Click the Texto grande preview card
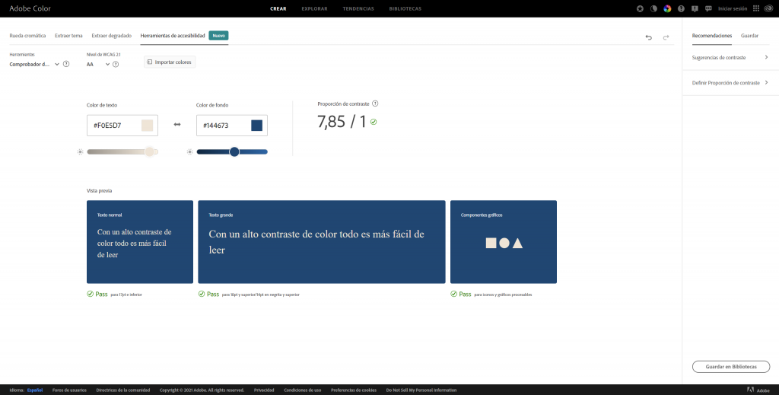The width and height of the screenshot is (779, 395). 322,242
